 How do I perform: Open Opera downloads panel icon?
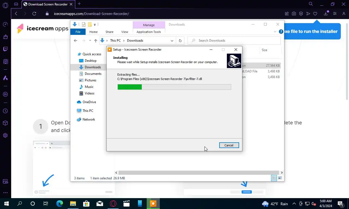tap(326, 14)
